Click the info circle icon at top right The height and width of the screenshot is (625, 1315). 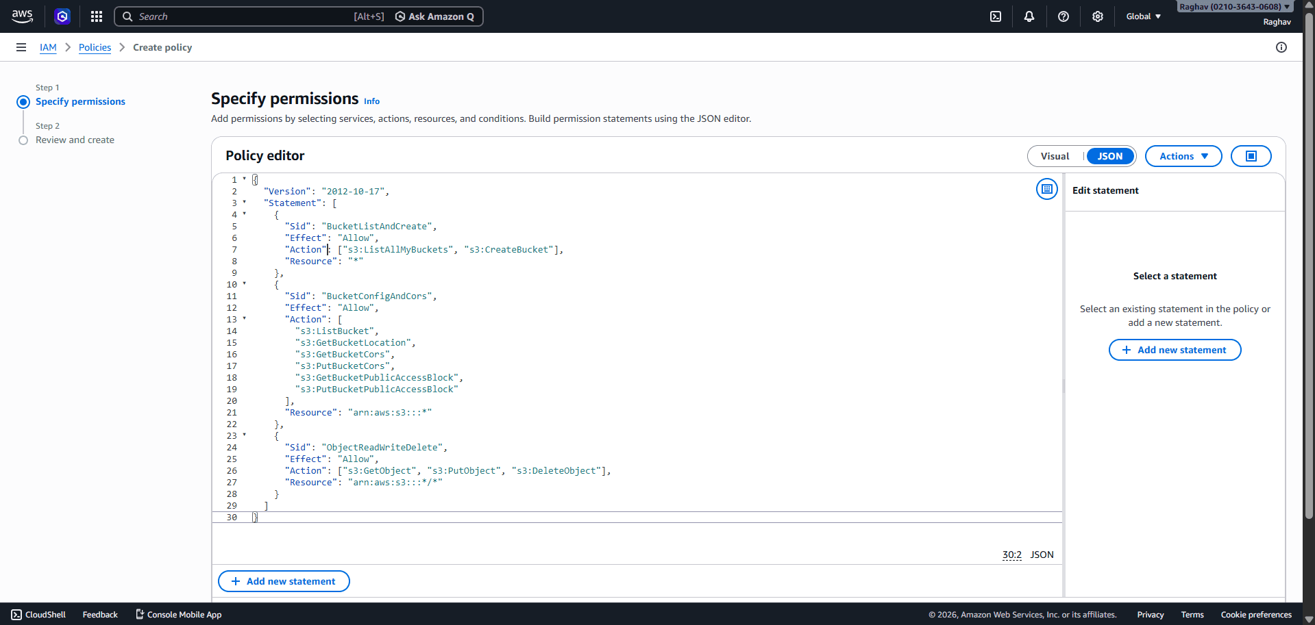(x=1281, y=47)
